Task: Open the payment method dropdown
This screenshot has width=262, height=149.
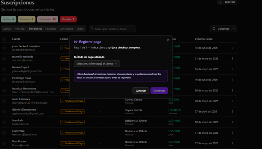Action: 97,64
